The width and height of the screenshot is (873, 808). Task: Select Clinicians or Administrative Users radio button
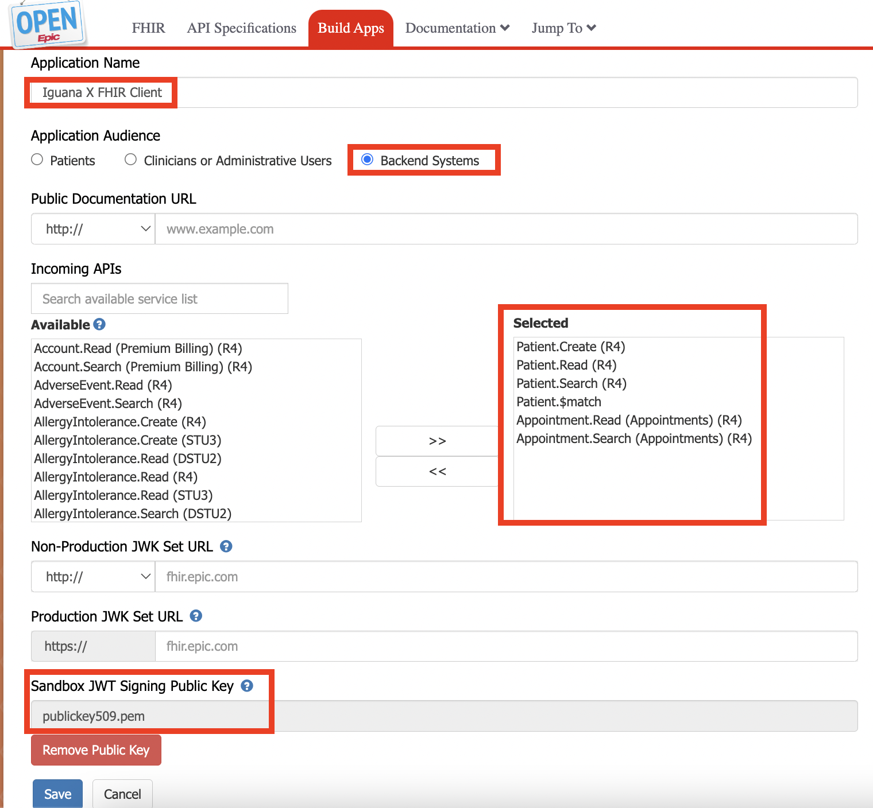click(131, 160)
